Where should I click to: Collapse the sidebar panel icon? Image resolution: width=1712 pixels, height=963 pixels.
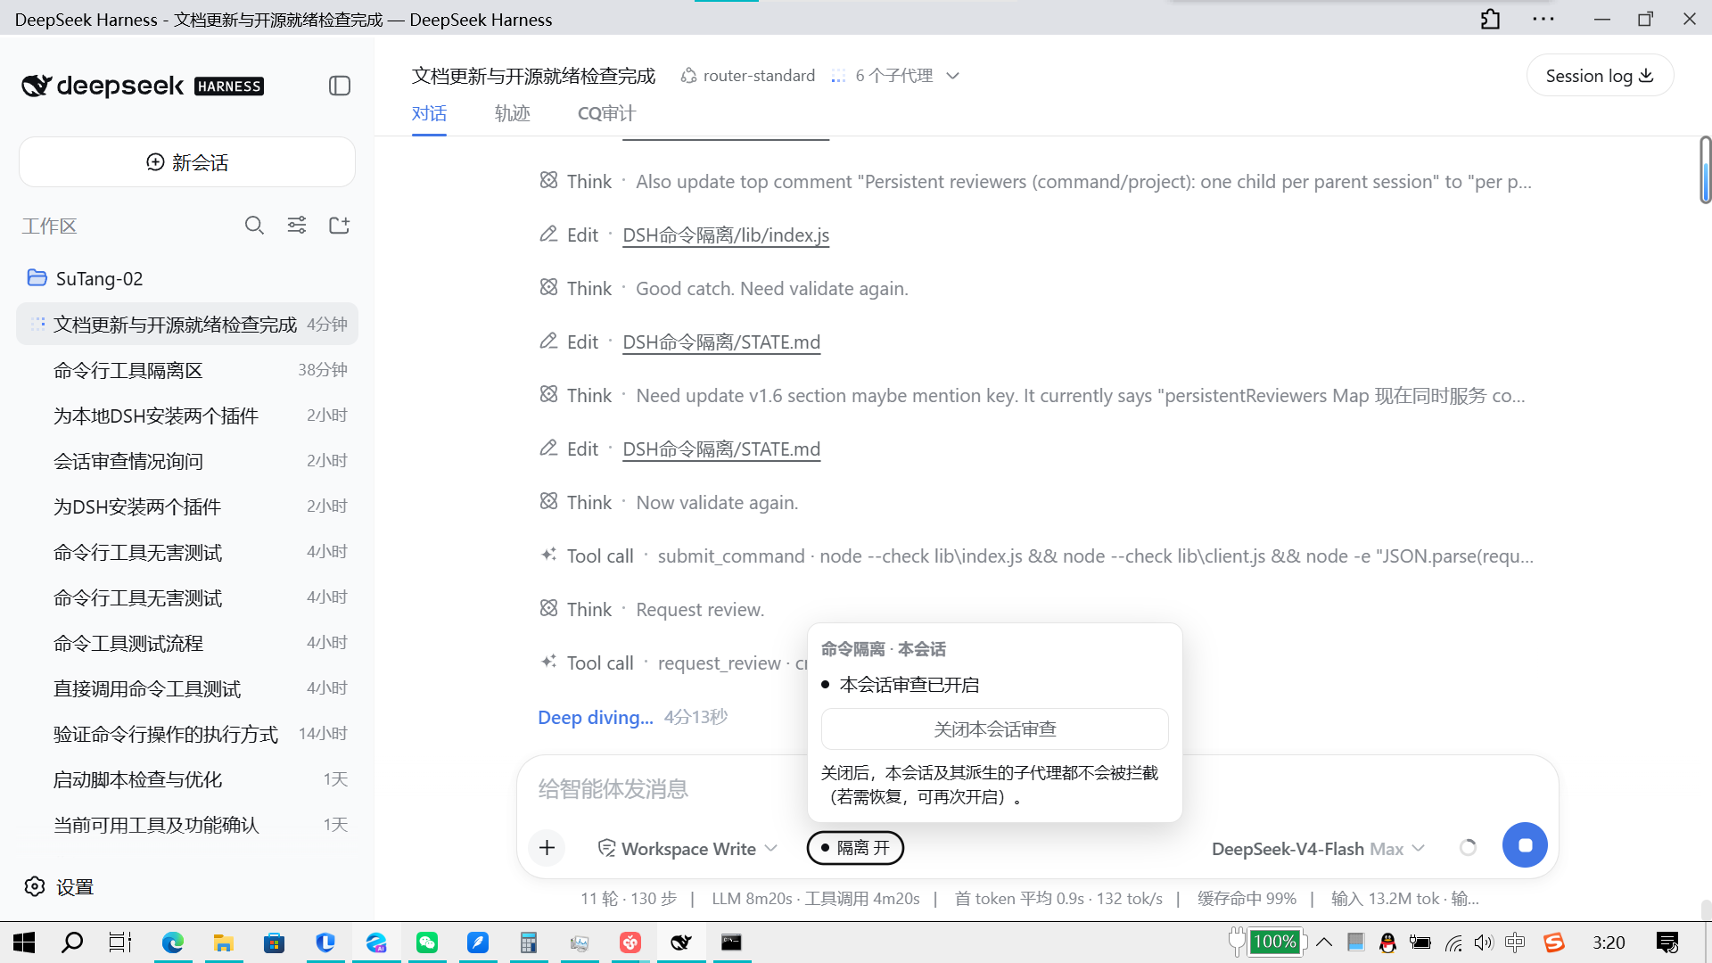340,86
